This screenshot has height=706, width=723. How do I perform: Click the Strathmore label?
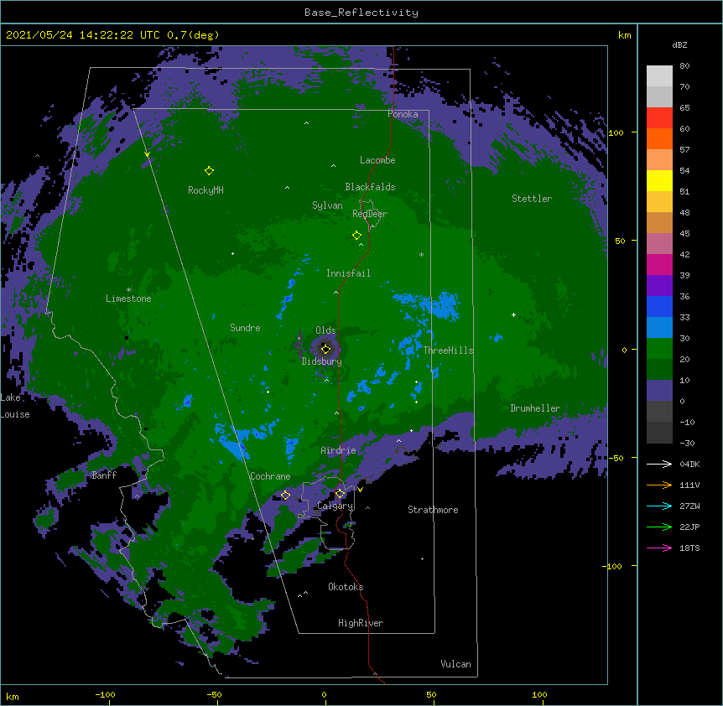pos(433,510)
